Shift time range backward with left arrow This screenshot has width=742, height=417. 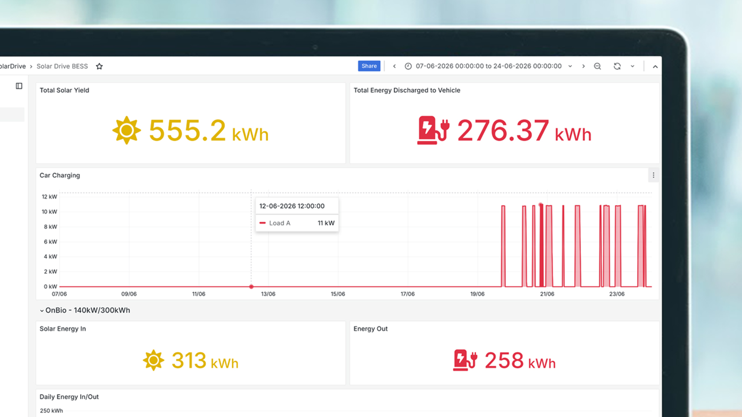[394, 66]
